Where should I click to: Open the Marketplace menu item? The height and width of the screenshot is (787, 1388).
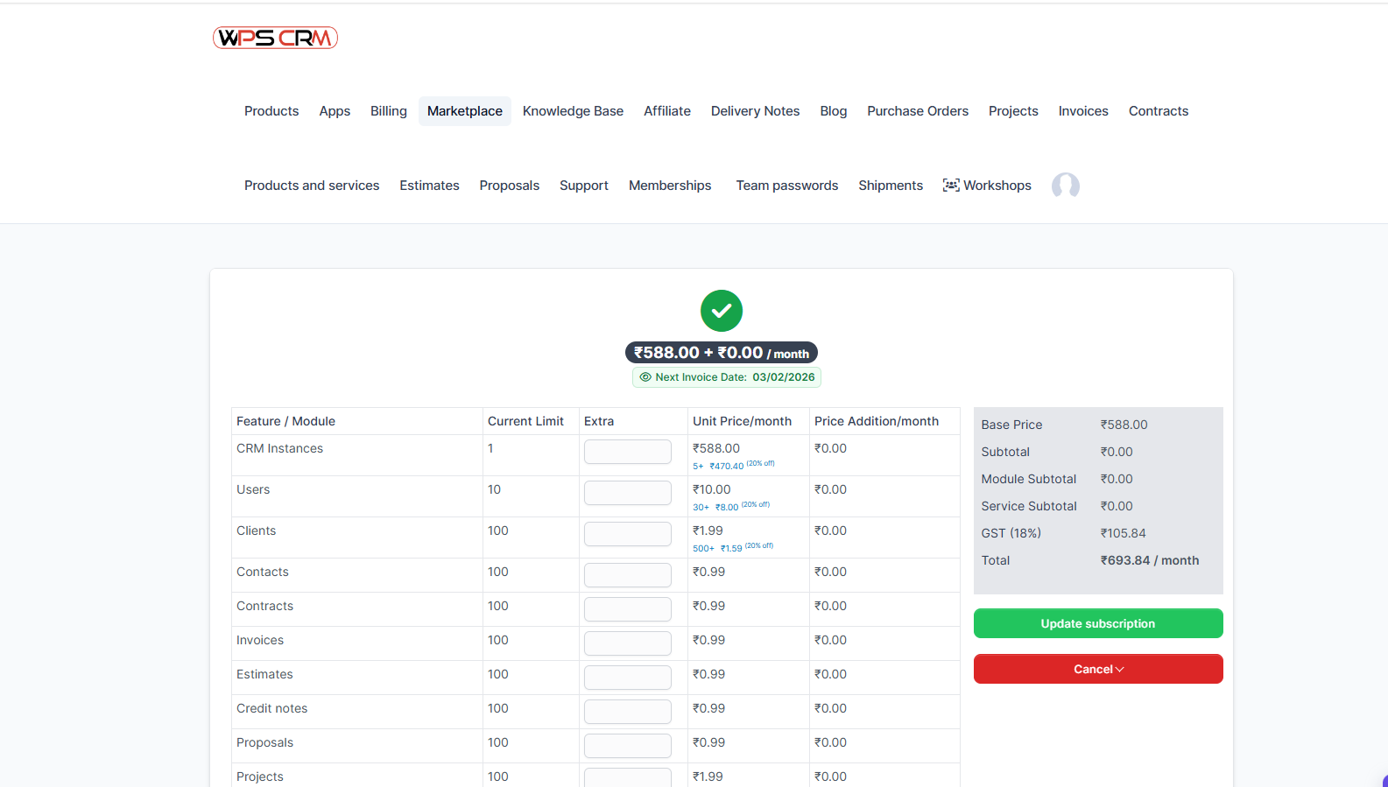pyautogui.click(x=464, y=111)
